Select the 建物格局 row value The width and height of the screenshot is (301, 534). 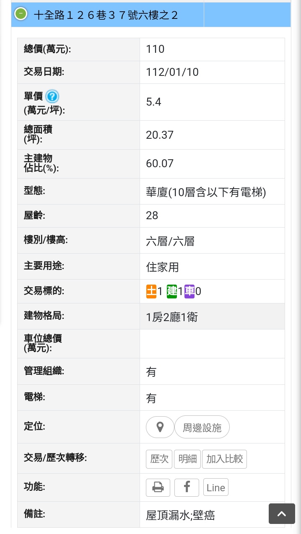(172, 317)
